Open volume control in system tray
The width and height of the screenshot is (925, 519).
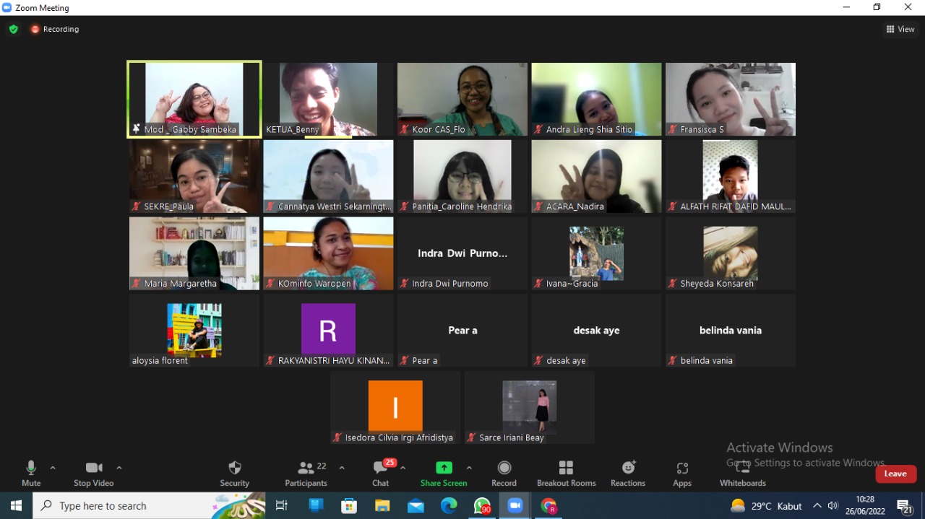click(x=833, y=505)
